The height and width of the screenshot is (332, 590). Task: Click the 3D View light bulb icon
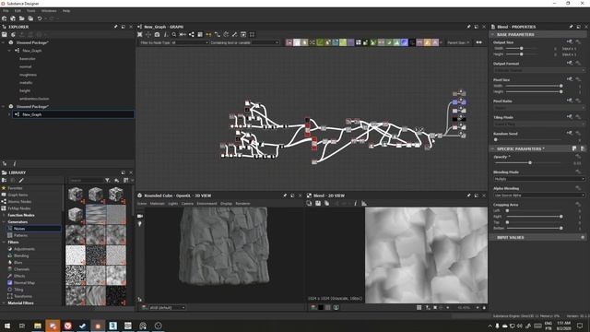(x=140, y=224)
